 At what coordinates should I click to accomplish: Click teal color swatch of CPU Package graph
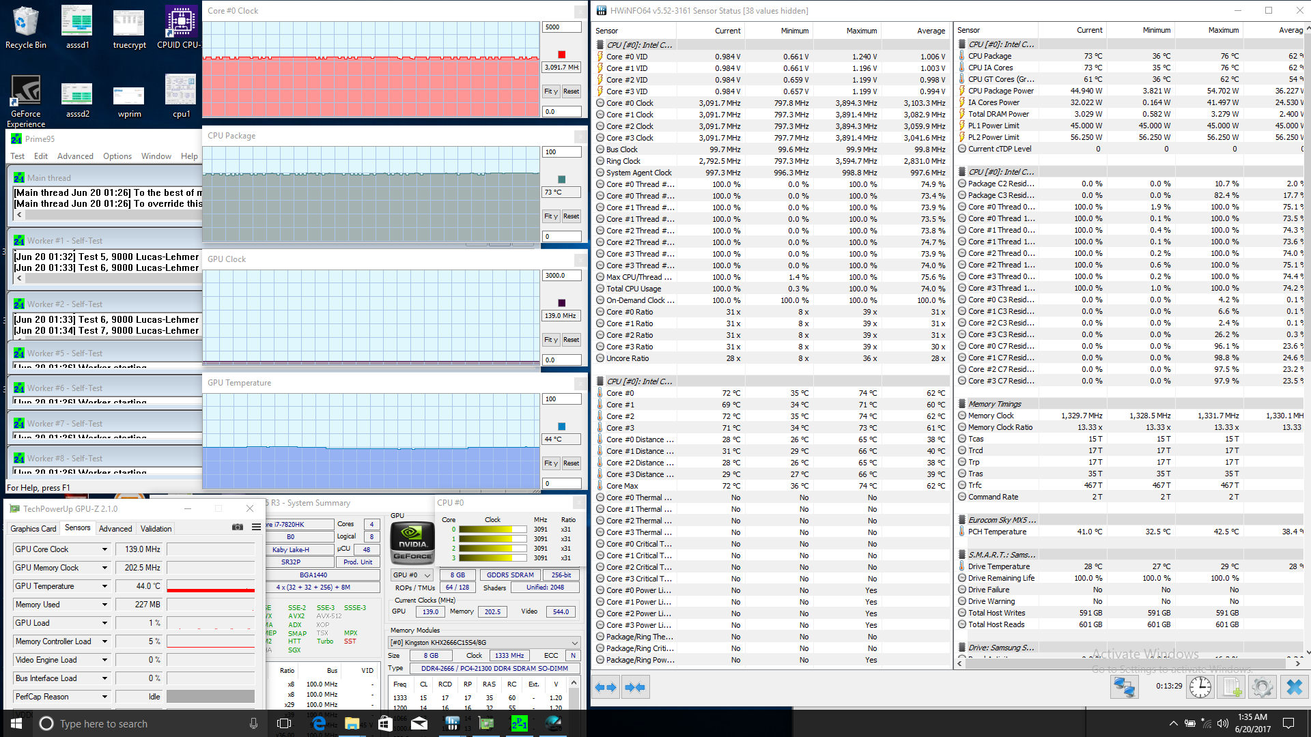pos(562,179)
